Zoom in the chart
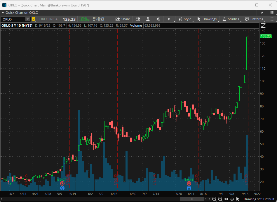 point(220,199)
